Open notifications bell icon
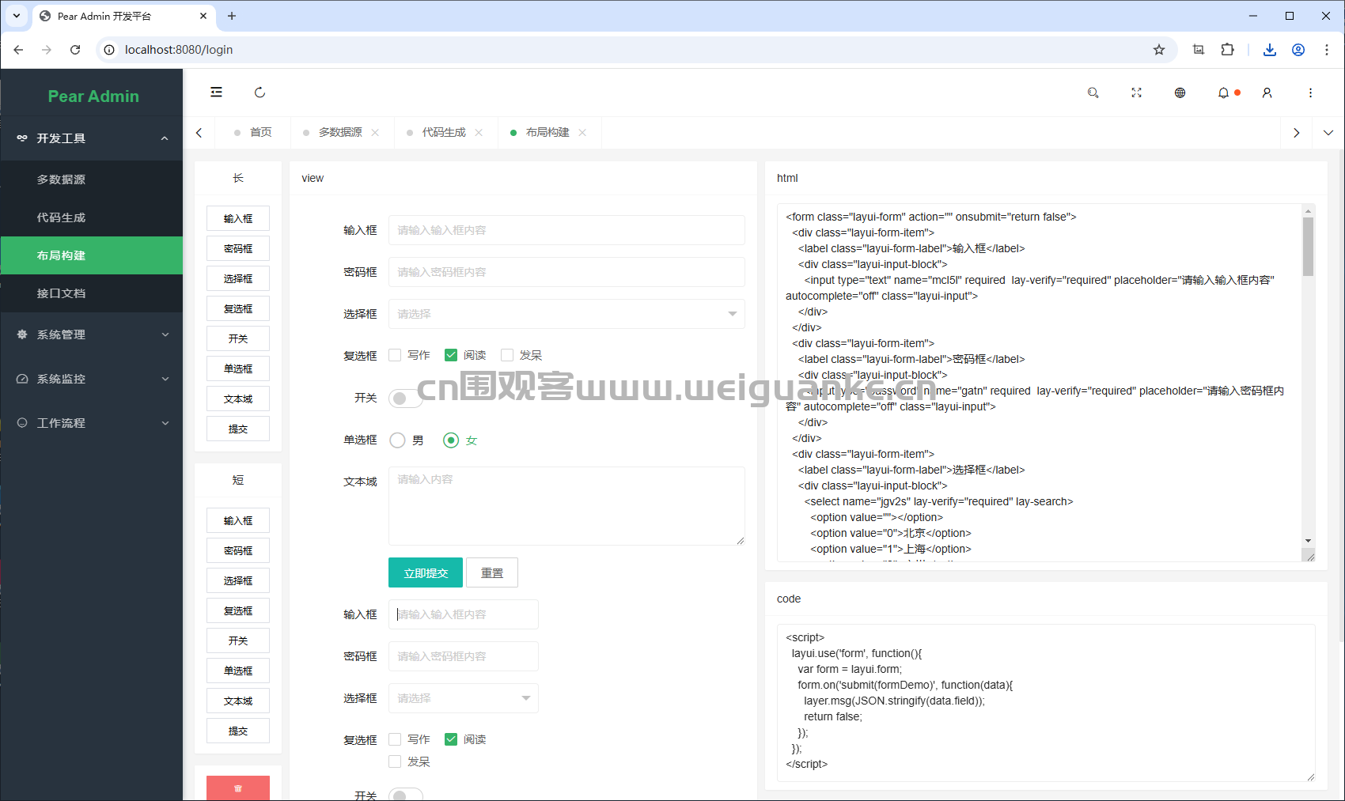 pyautogui.click(x=1224, y=93)
